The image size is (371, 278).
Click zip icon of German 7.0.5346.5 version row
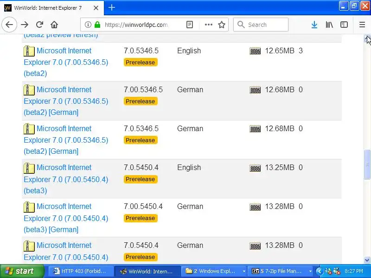[x=29, y=129]
